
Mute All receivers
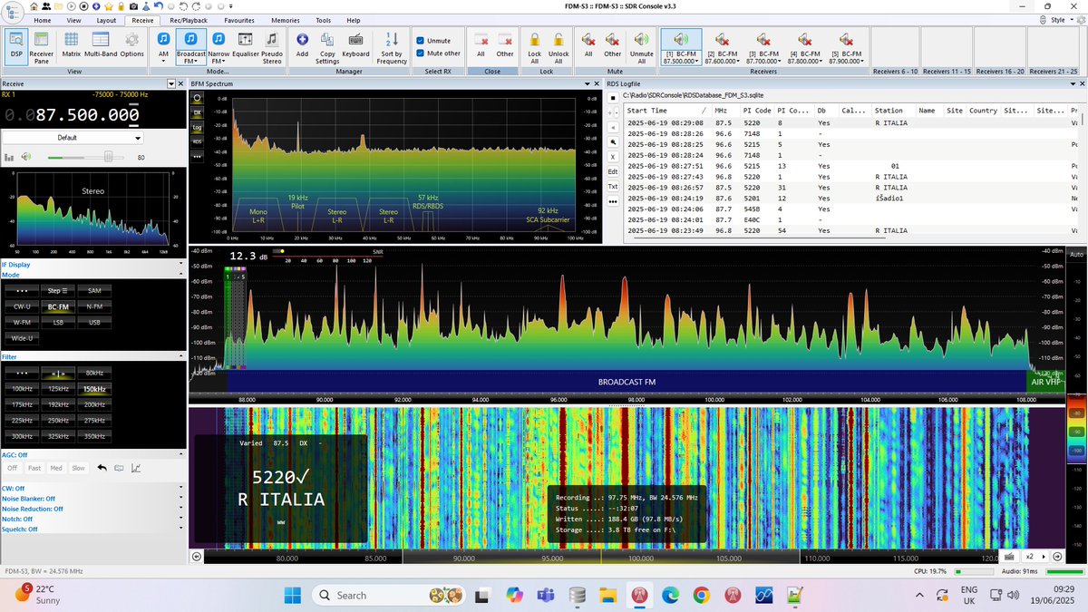pos(588,45)
